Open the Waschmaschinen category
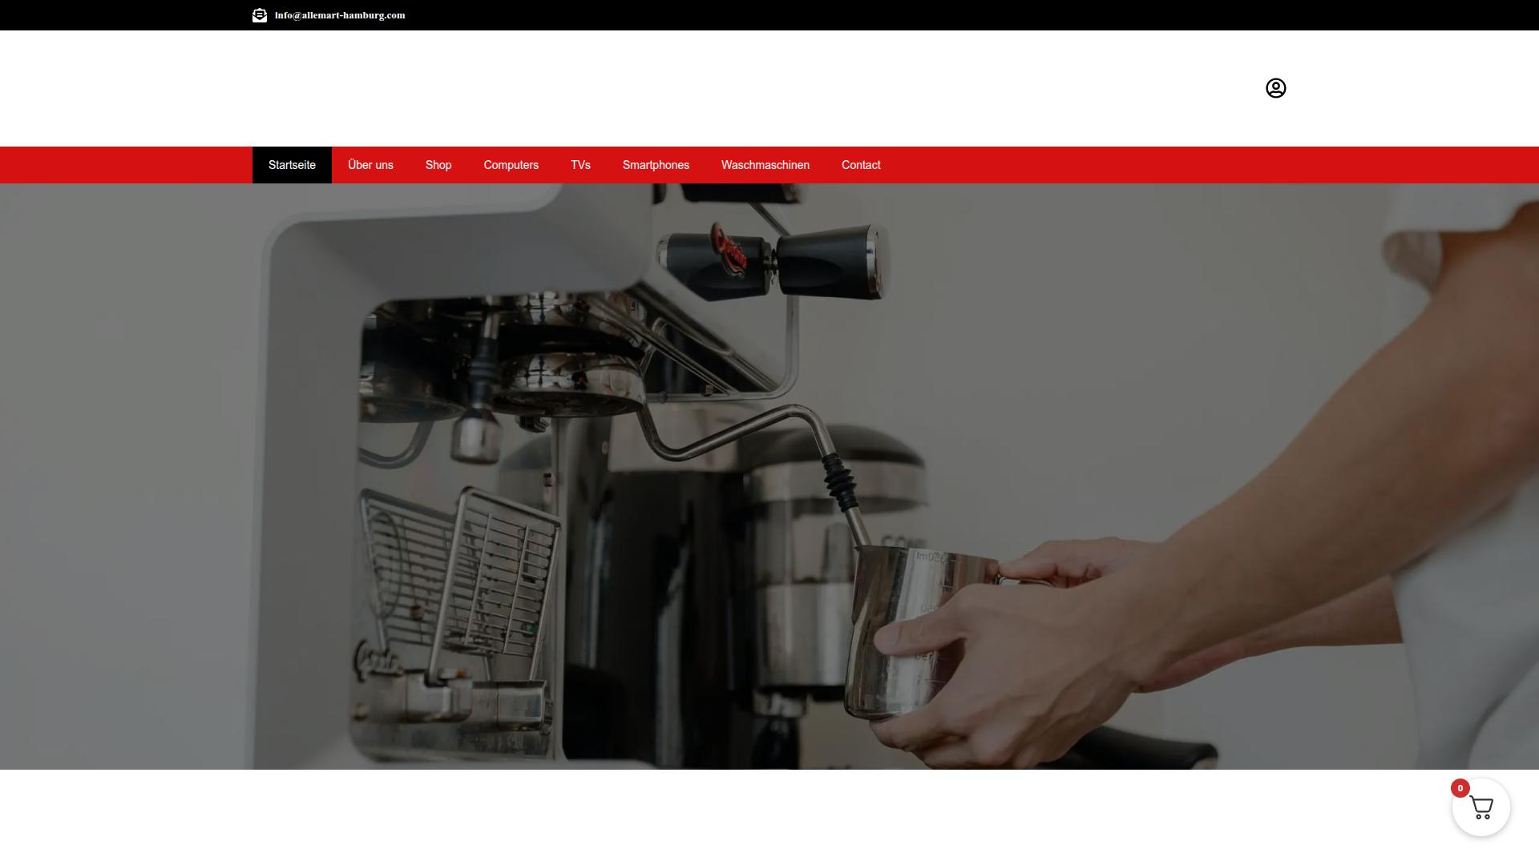This screenshot has height=865, width=1539. pos(765,165)
